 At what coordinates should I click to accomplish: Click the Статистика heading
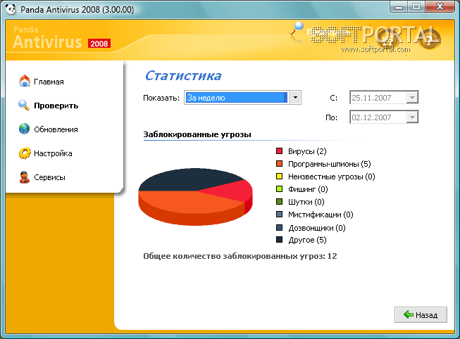(183, 75)
